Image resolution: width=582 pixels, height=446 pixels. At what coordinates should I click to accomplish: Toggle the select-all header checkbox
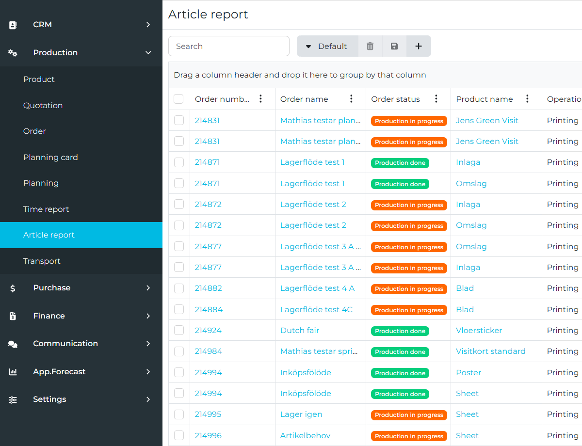click(178, 99)
